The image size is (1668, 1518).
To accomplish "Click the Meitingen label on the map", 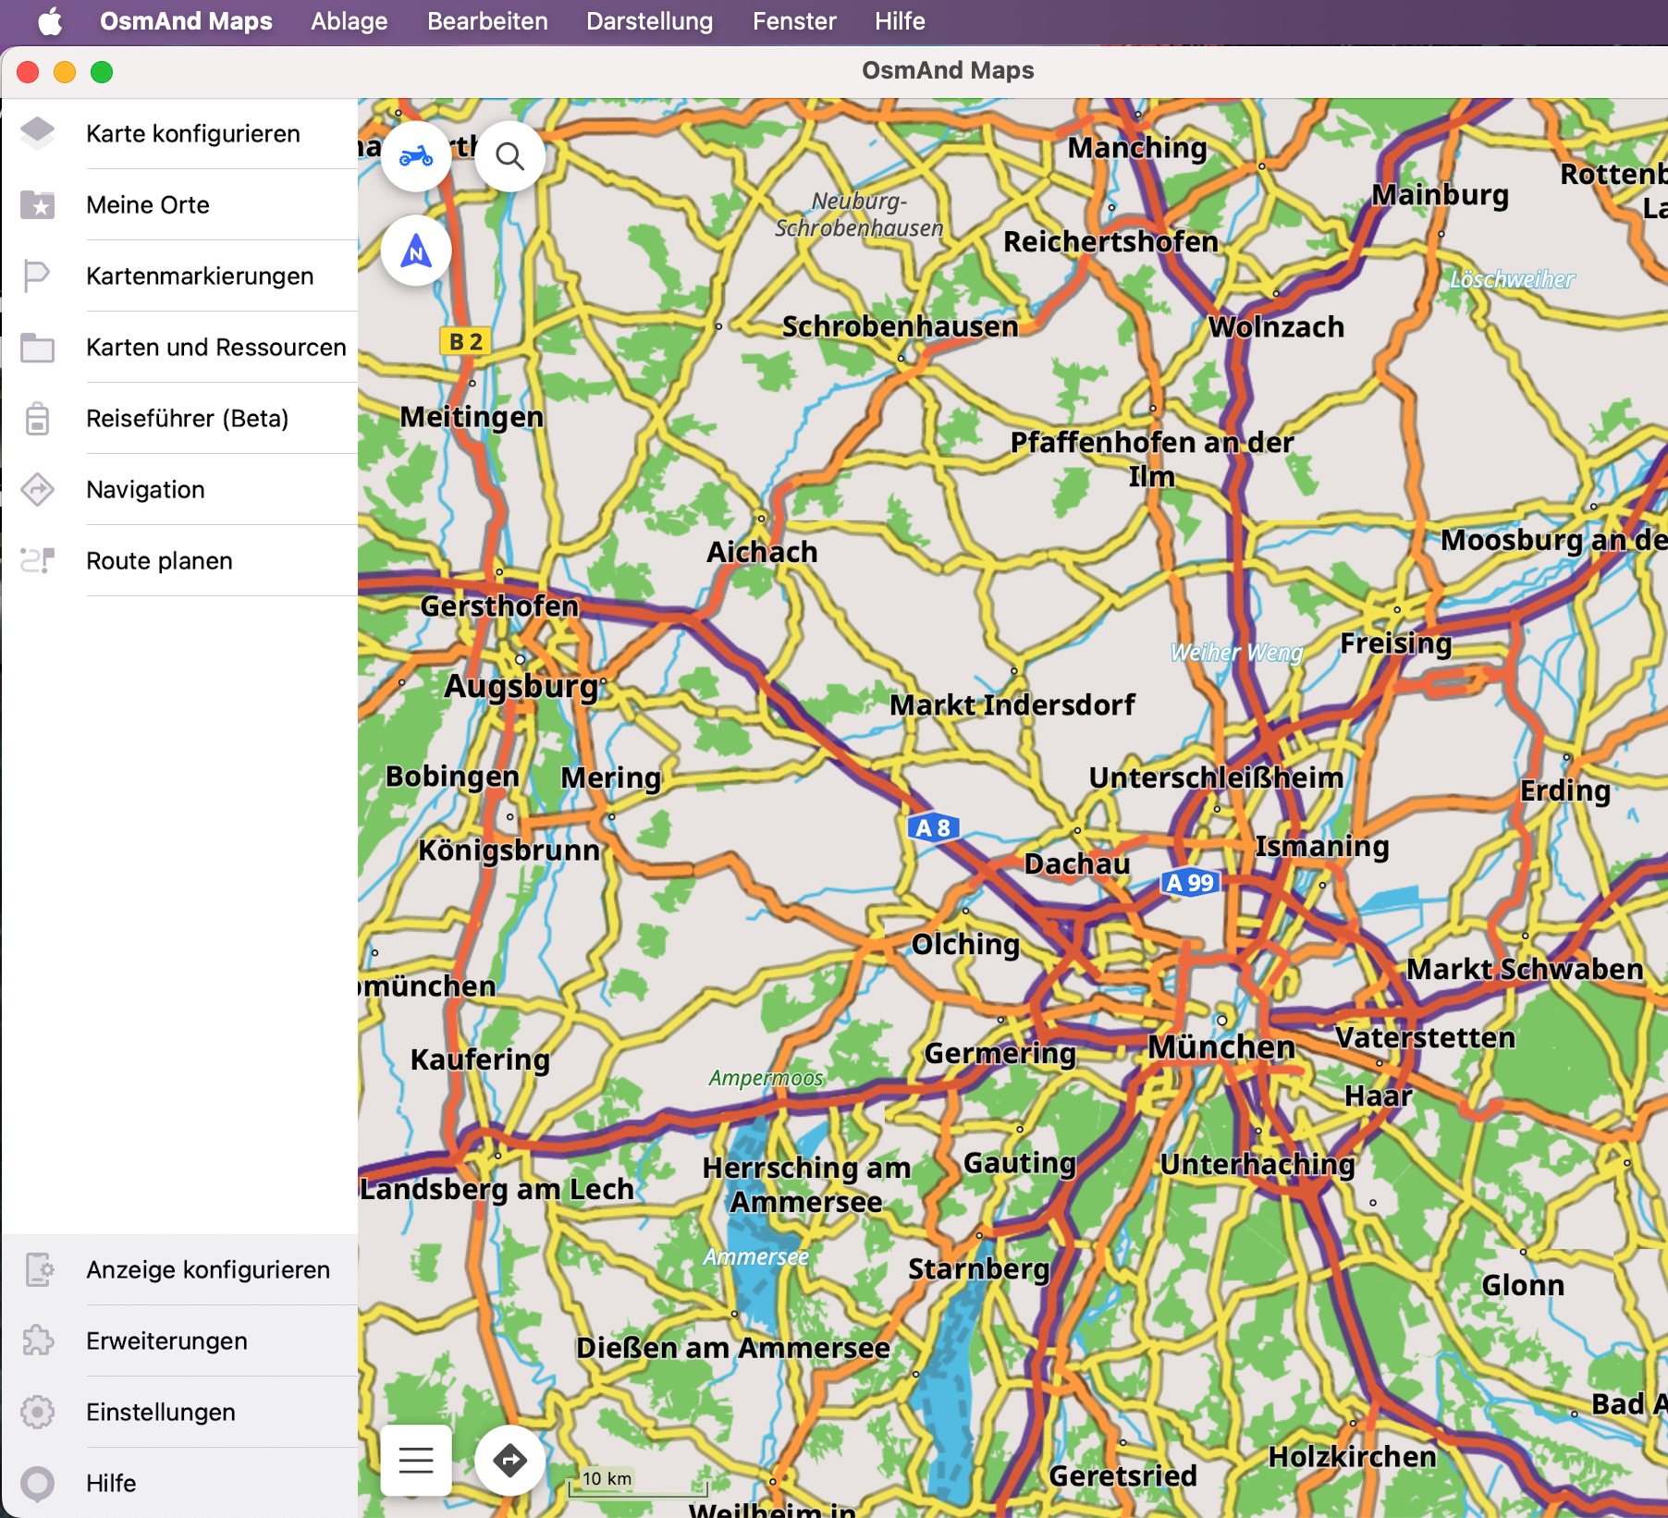I will tap(472, 417).
